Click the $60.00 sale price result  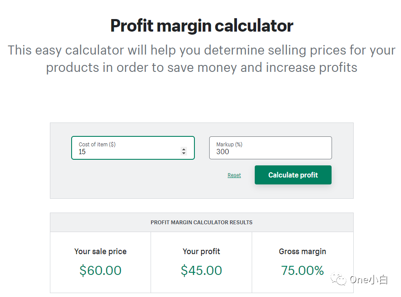(100, 271)
